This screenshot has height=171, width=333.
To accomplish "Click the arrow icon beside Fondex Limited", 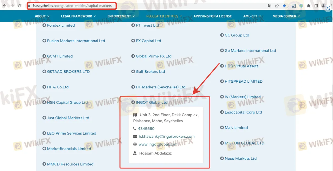I will [x=44, y=25].
